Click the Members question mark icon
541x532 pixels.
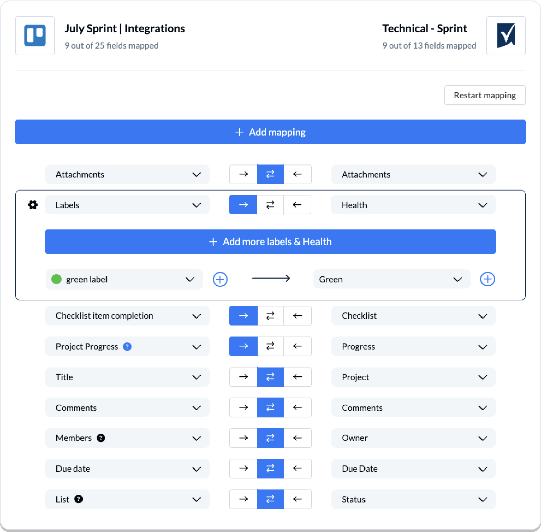pos(101,438)
